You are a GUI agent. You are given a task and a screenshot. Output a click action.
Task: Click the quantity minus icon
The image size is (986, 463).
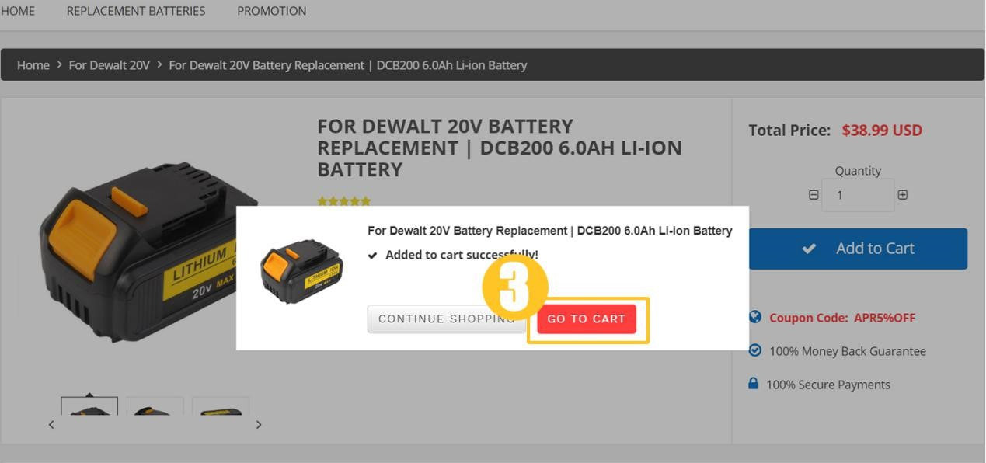(x=814, y=195)
